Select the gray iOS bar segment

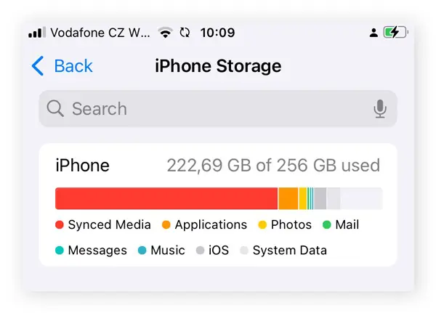[320, 198]
